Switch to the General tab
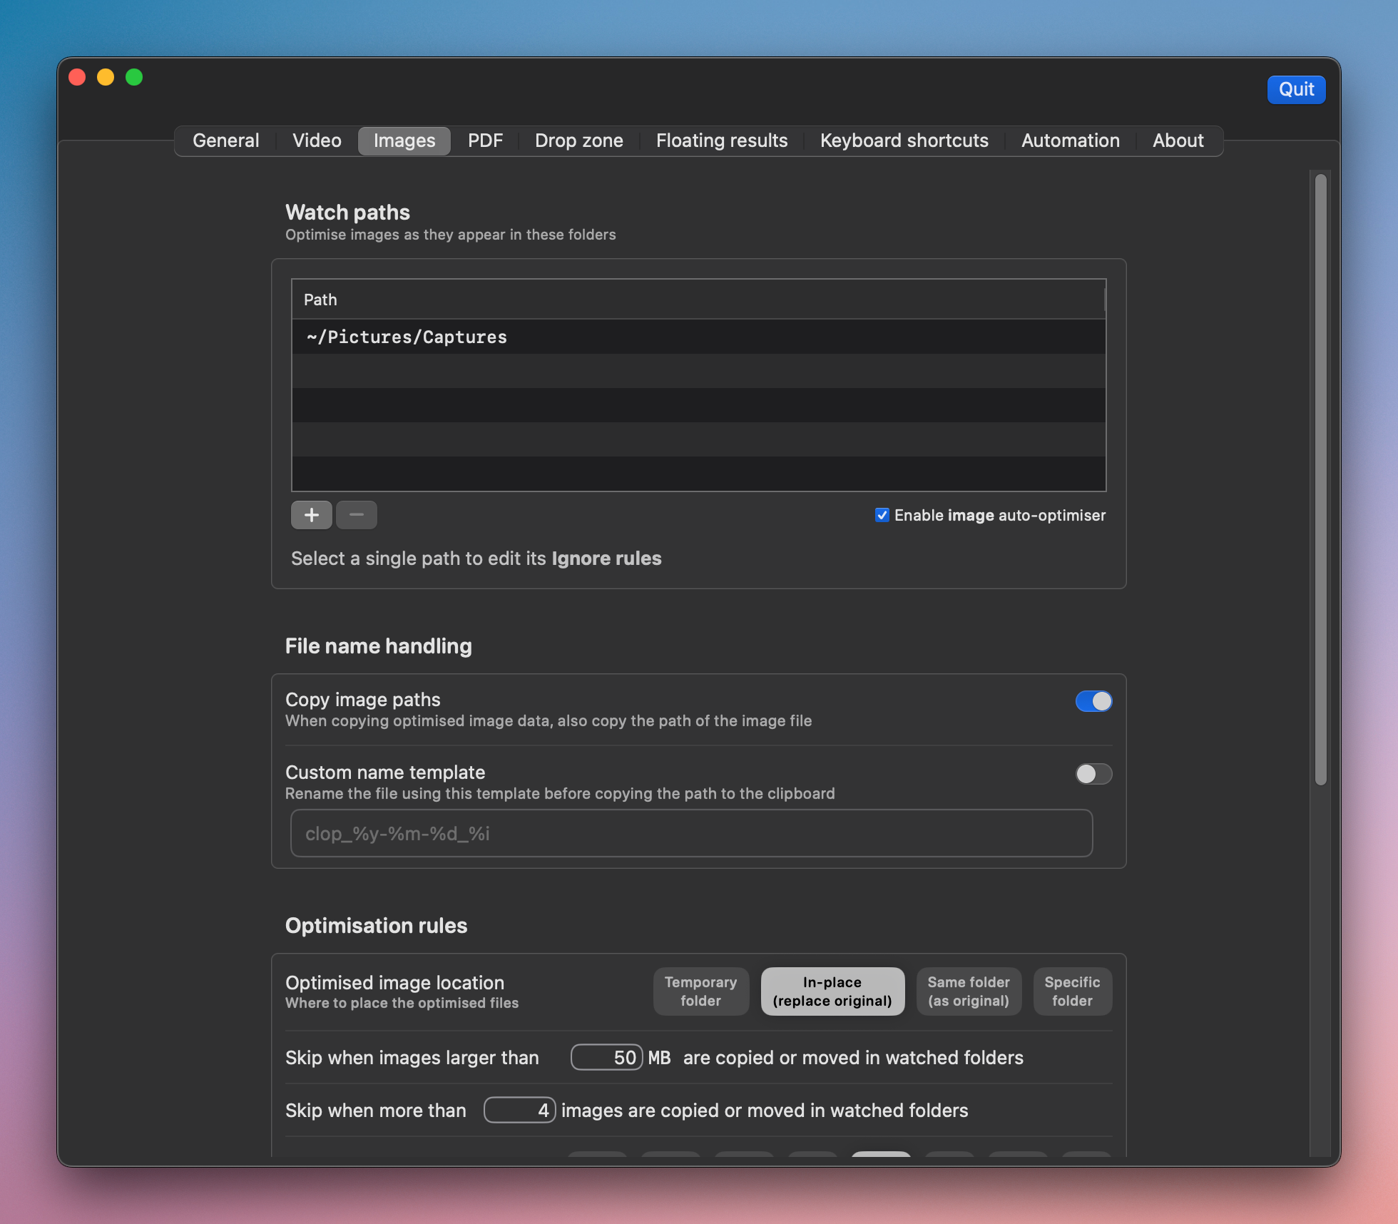Image resolution: width=1398 pixels, height=1224 pixels. click(225, 141)
